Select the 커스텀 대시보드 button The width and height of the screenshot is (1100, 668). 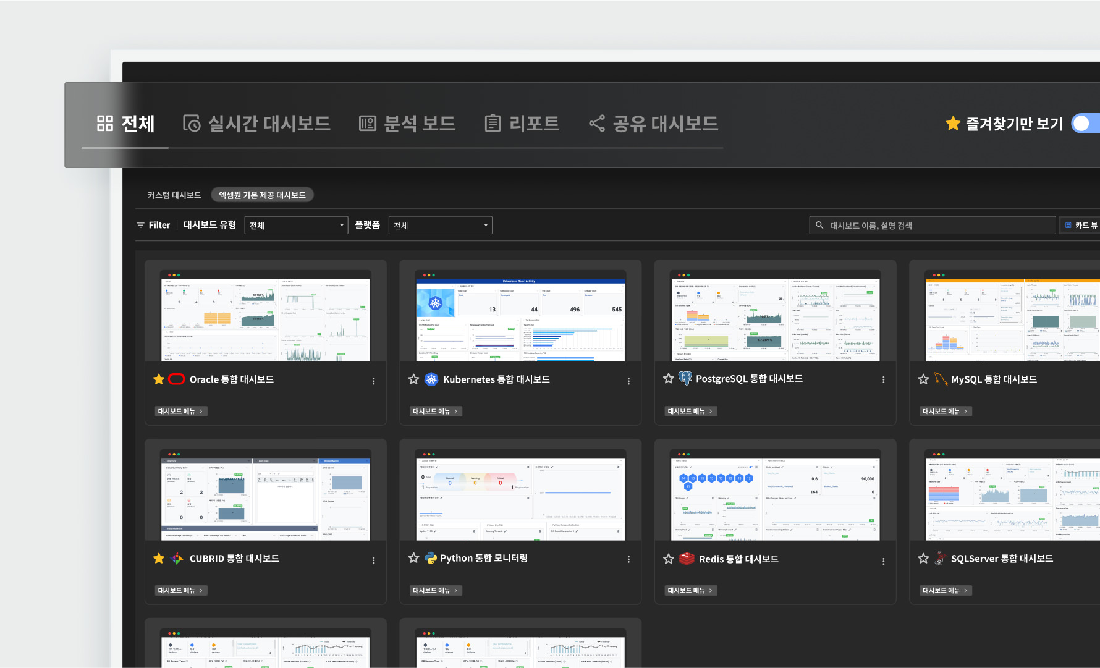[174, 195]
